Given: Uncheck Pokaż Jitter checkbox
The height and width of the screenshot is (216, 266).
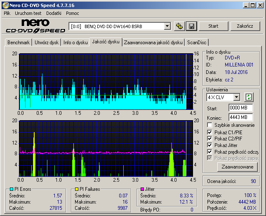Looking at the screenshot, I should pos(210,145).
